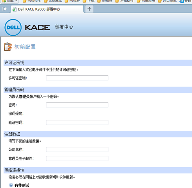Click the 部署中心 title in the banner
The image size is (192, 188).
(64, 27)
